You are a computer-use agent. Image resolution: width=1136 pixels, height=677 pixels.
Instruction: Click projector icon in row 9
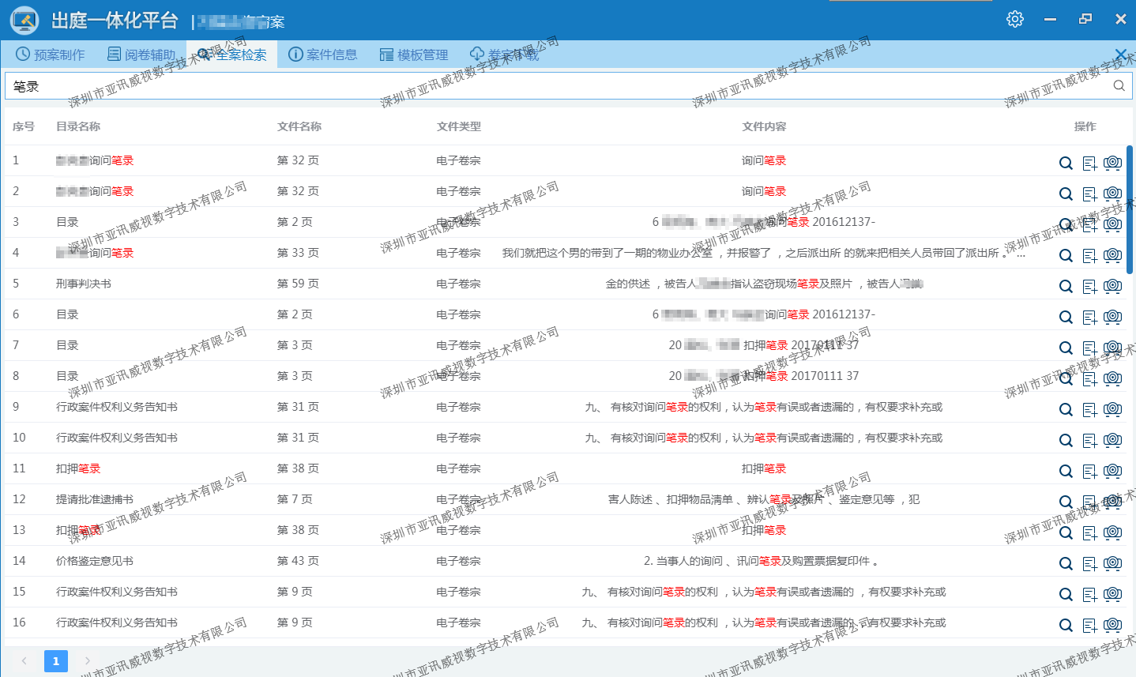1112,409
